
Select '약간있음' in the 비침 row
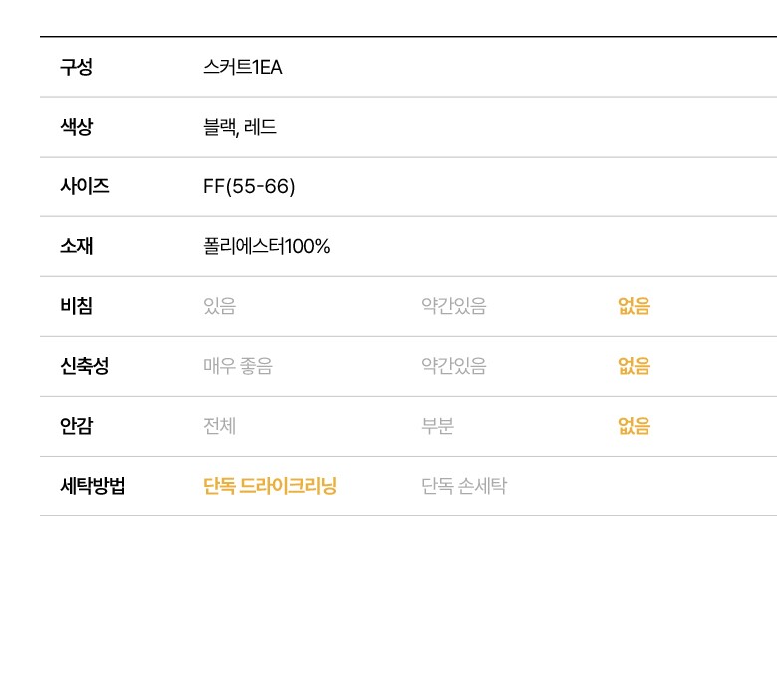[453, 306]
